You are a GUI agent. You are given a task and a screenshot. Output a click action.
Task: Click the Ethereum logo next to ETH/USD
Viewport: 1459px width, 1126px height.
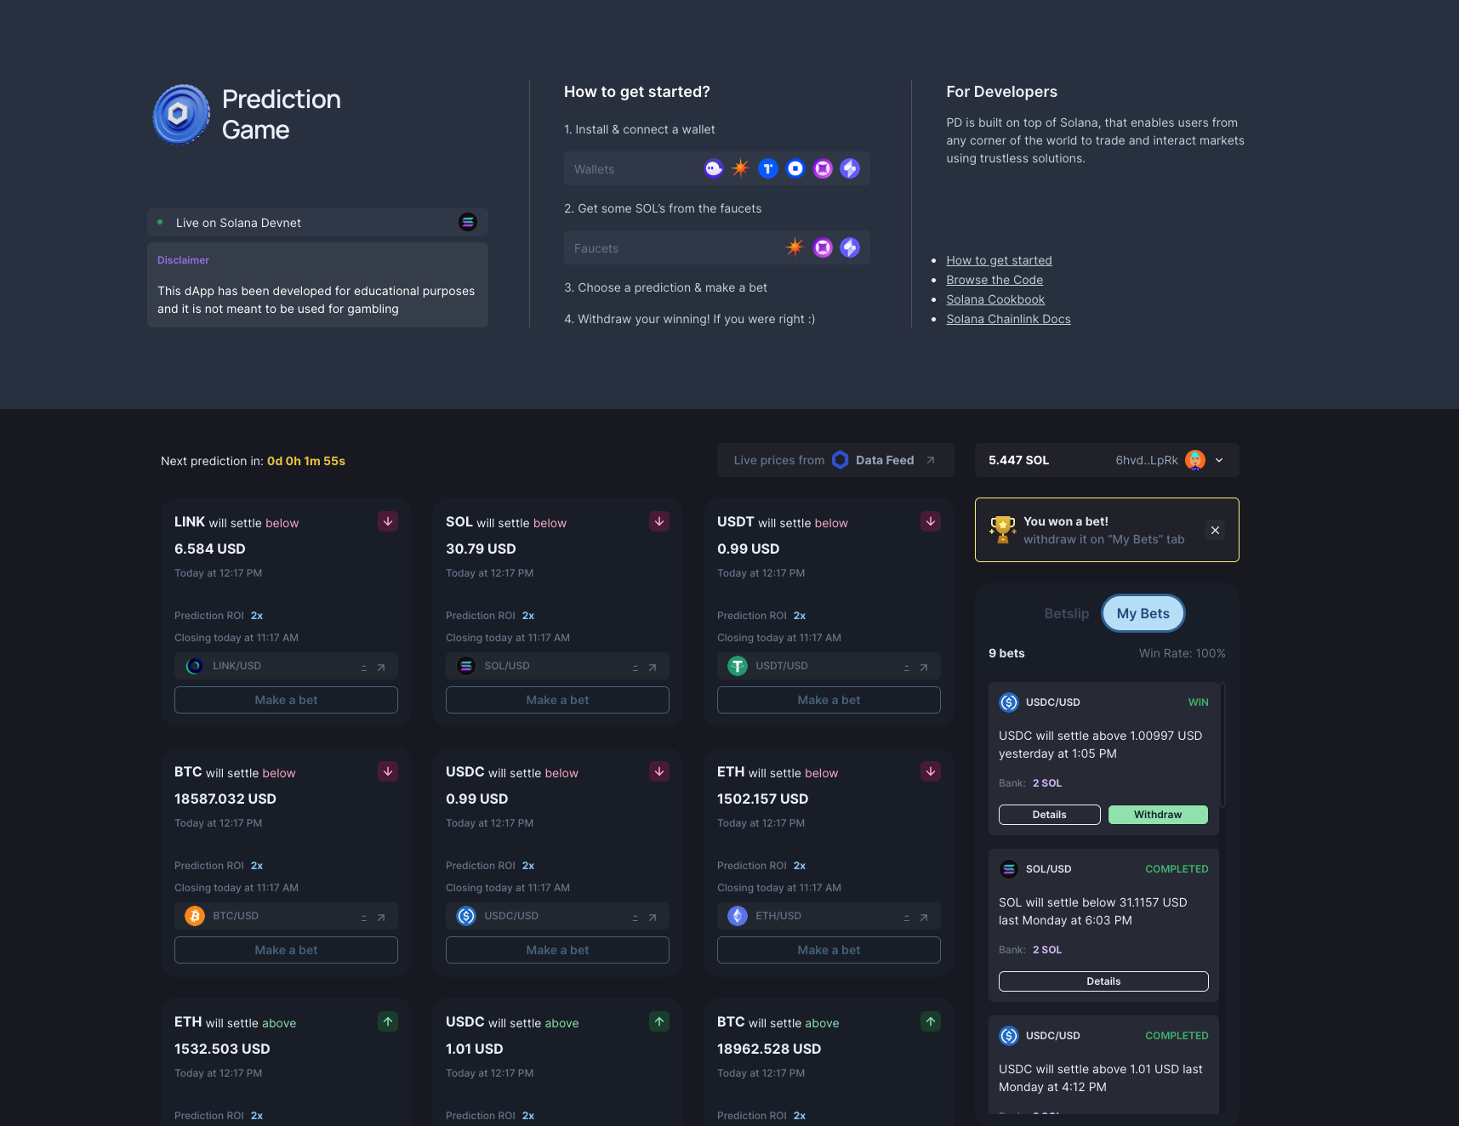coord(738,916)
